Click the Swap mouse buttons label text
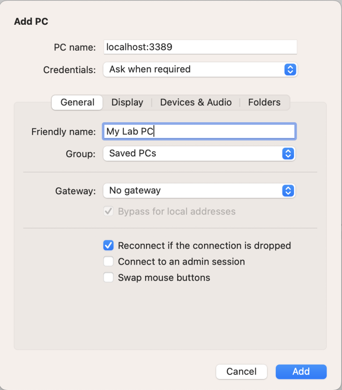The image size is (342, 390). click(164, 278)
